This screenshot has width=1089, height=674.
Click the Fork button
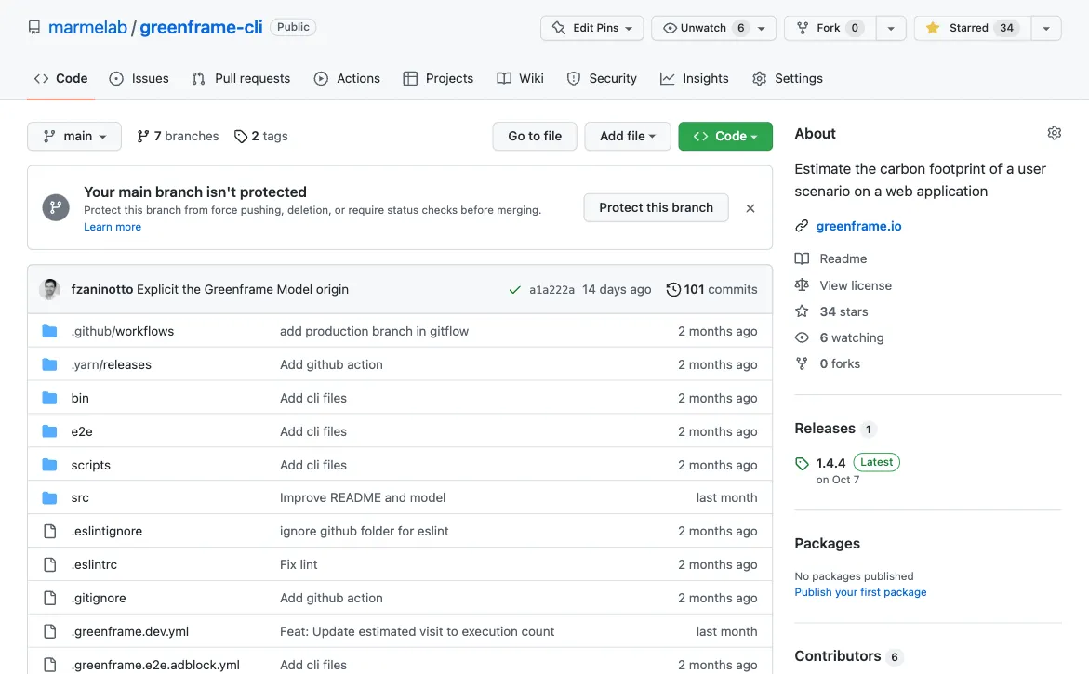[x=830, y=28]
